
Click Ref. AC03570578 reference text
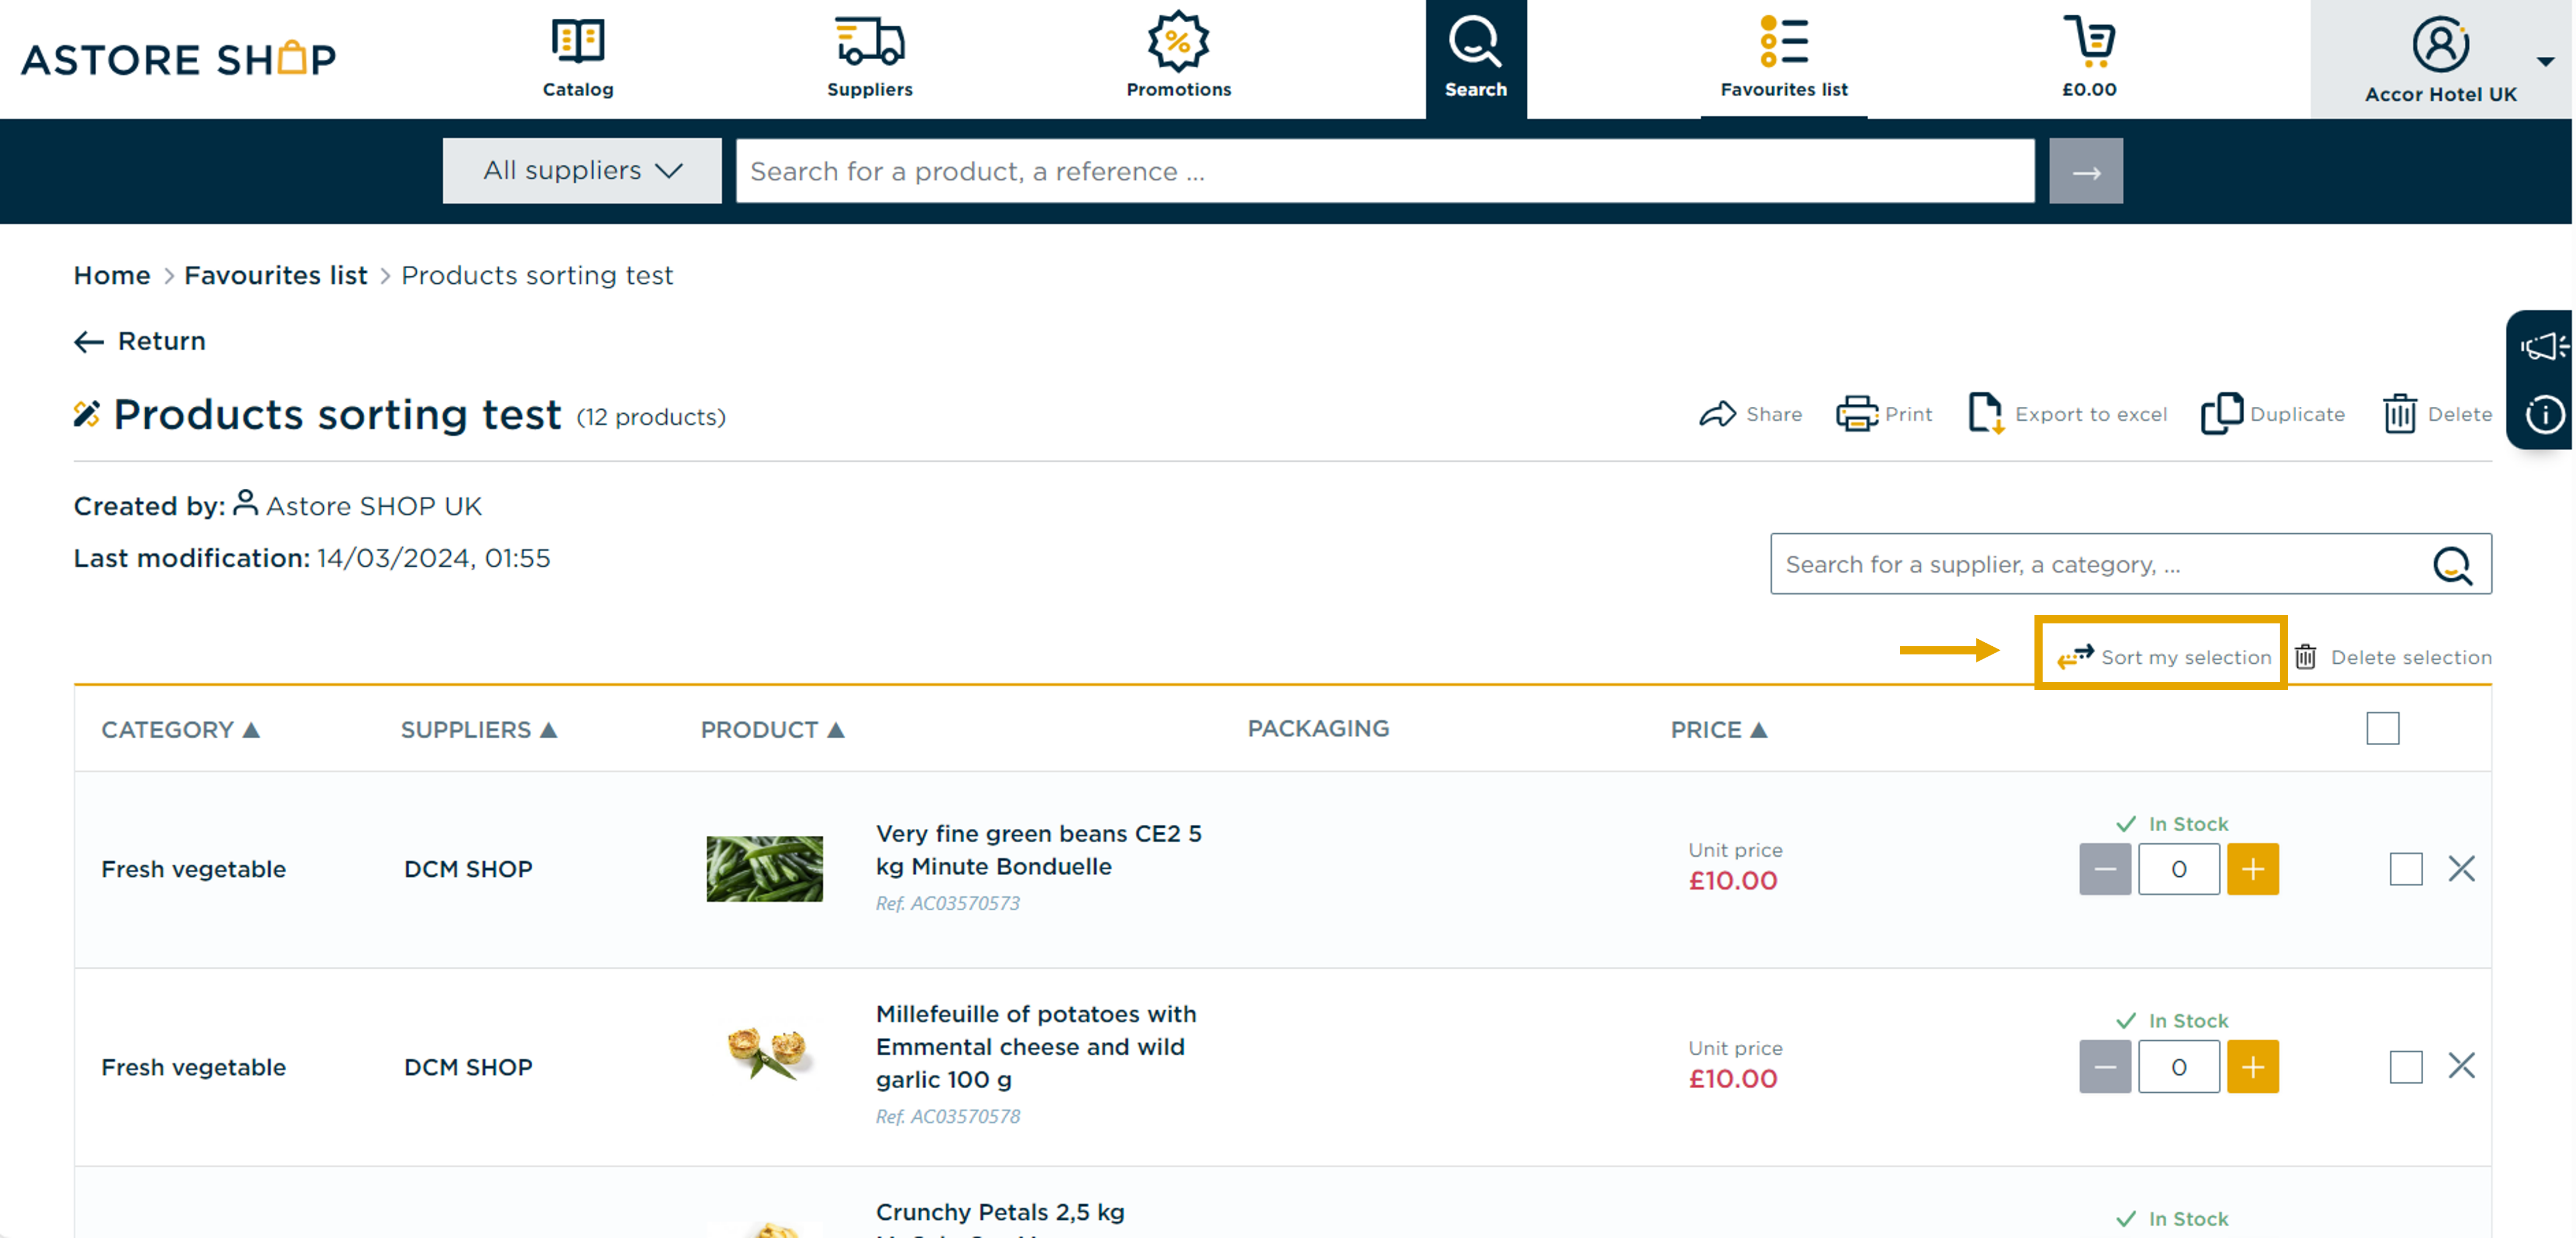coord(948,1117)
